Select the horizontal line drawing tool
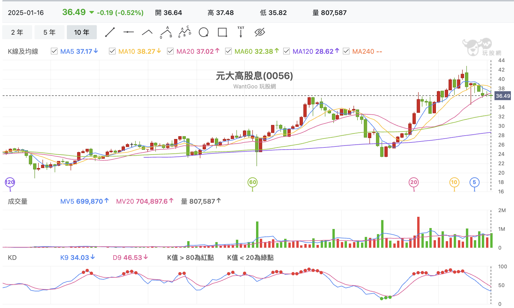Screen dimensions: 514x308 pyautogui.click(x=128, y=32)
